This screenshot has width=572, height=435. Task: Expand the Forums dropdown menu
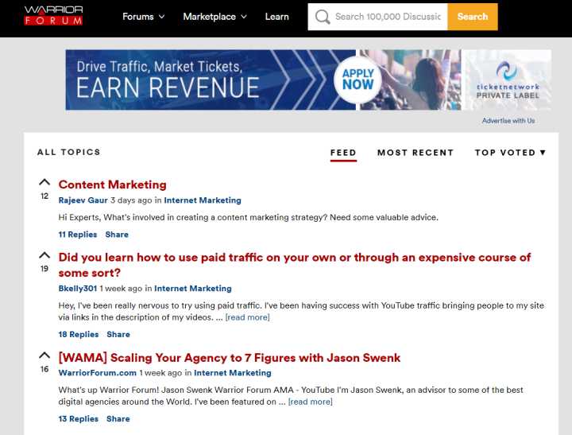tap(143, 17)
